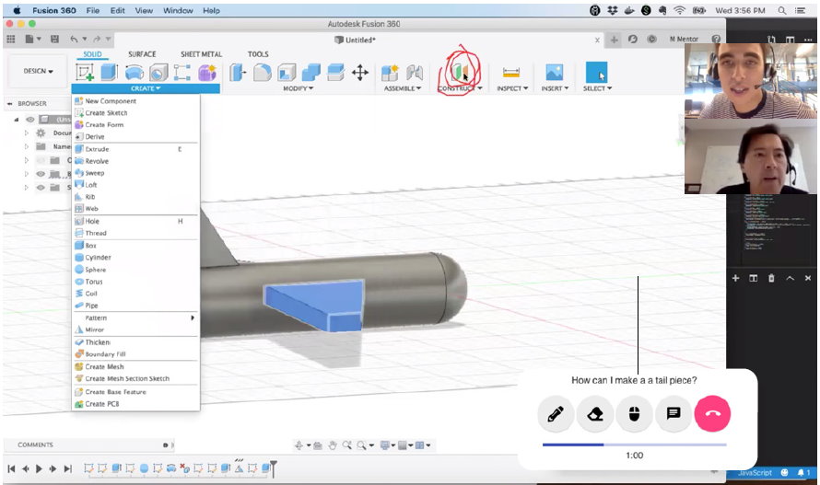This screenshot has height=485, width=820.
Task: Click the Hole toolbar icon
Action: coord(158,72)
